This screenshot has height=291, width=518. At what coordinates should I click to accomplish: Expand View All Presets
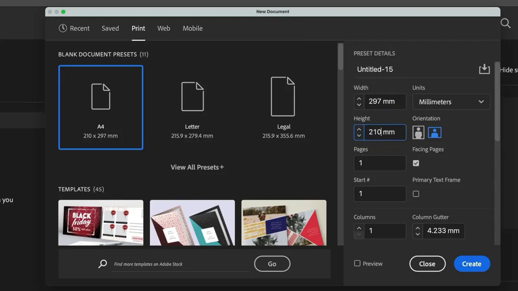coord(197,167)
